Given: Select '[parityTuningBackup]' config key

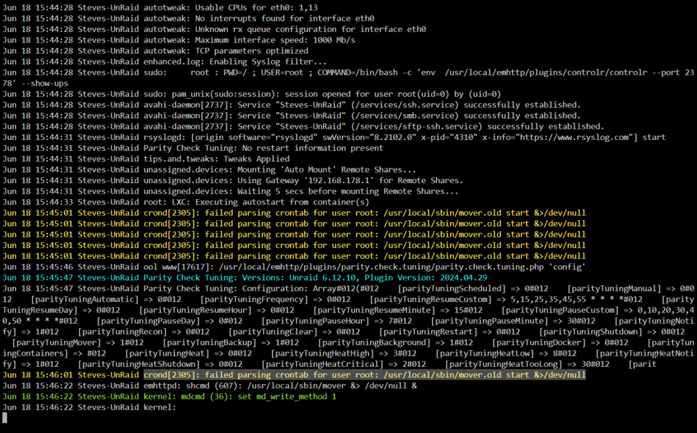Looking at the screenshot, I should (209, 343).
